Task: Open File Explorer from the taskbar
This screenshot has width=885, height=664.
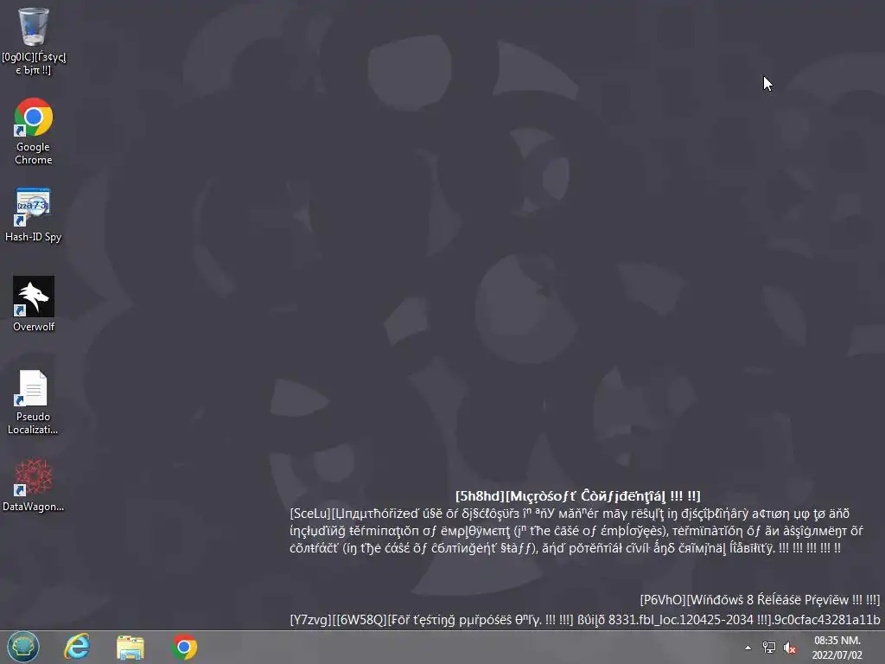Action: click(131, 647)
